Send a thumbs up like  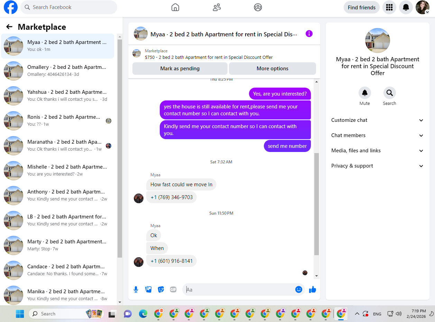[x=313, y=289]
